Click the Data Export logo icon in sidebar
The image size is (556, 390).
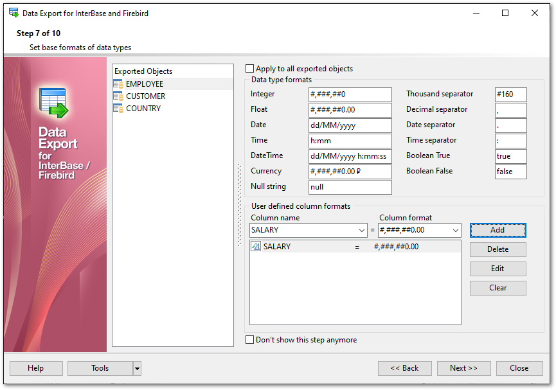(53, 103)
